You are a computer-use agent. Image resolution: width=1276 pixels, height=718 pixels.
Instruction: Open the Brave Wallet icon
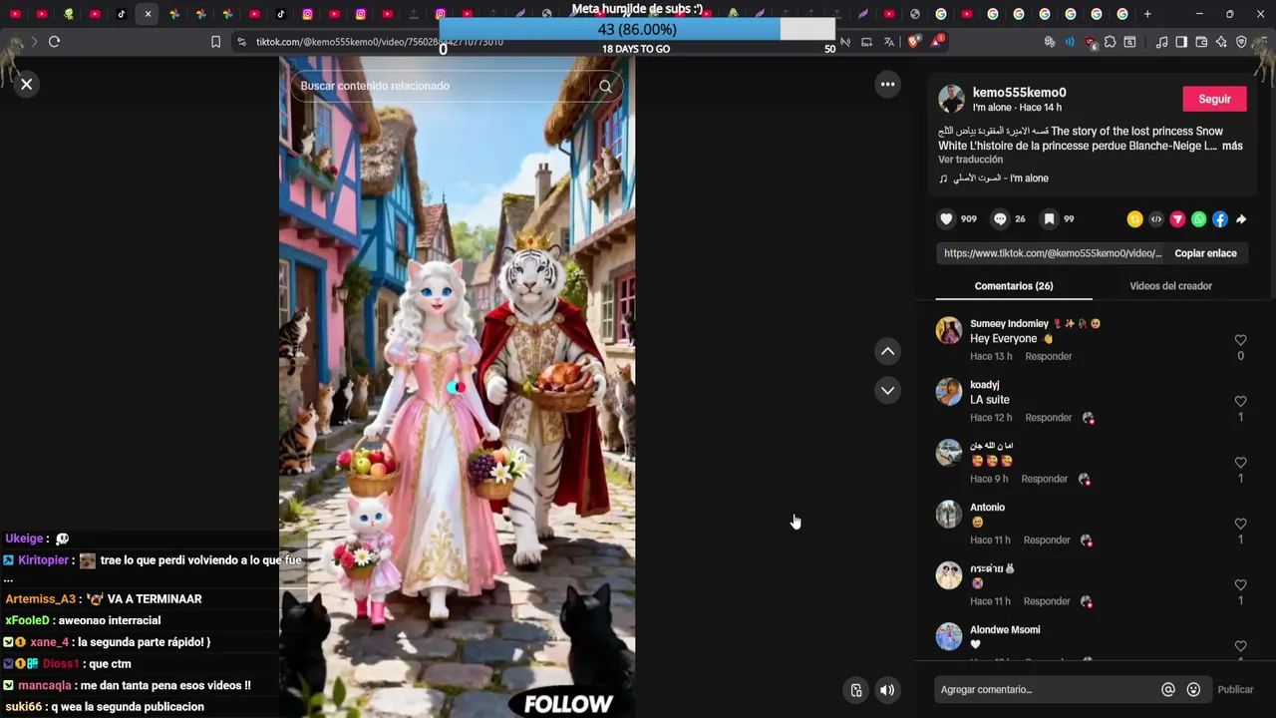click(1201, 42)
